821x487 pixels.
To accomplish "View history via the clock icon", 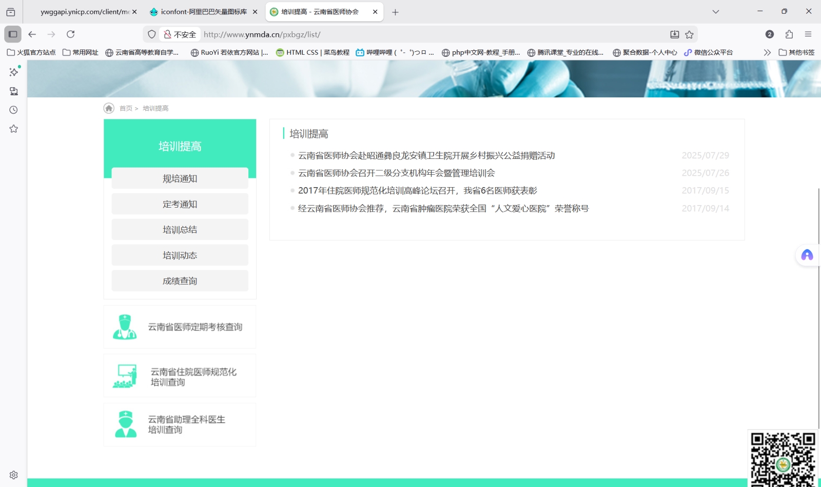I will point(13,109).
